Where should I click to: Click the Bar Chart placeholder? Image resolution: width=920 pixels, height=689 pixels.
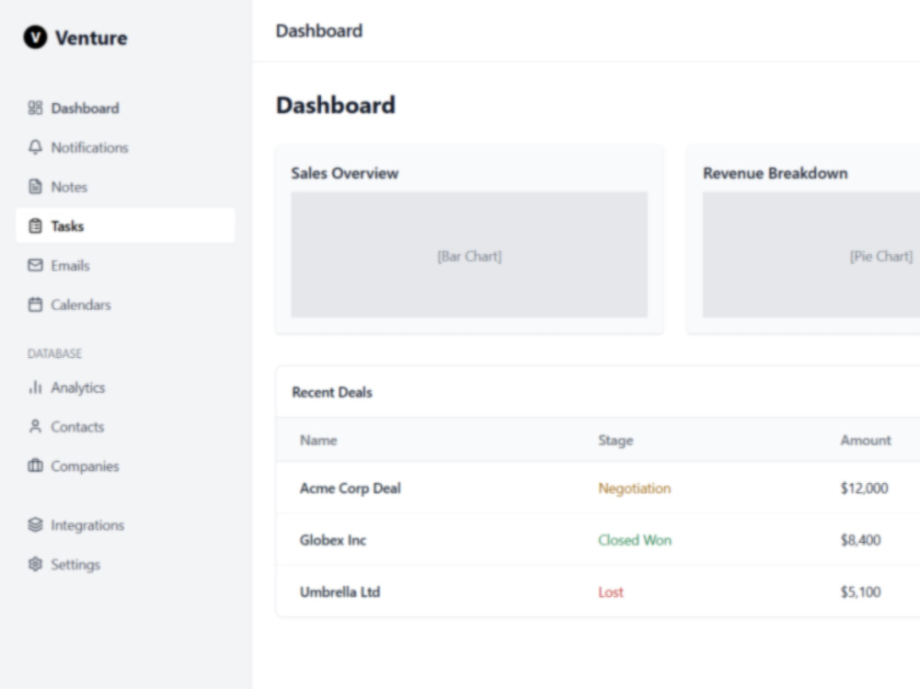pyautogui.click(x=469, y=255)
